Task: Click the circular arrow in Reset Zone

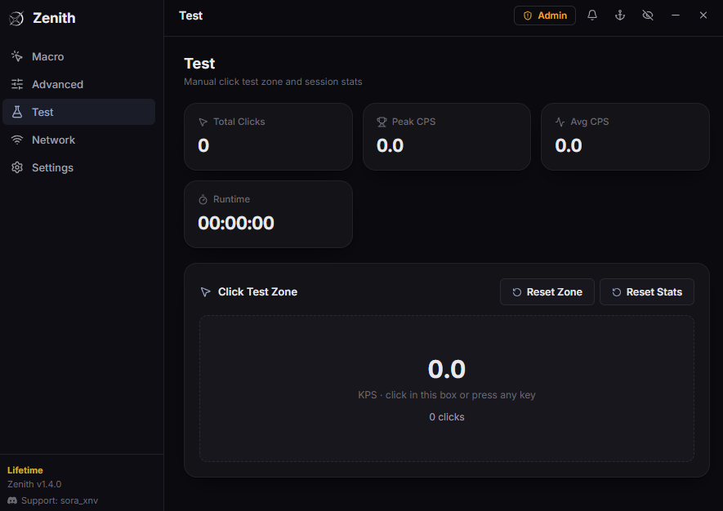Action: pyautogui.click(x=517, y=292)
